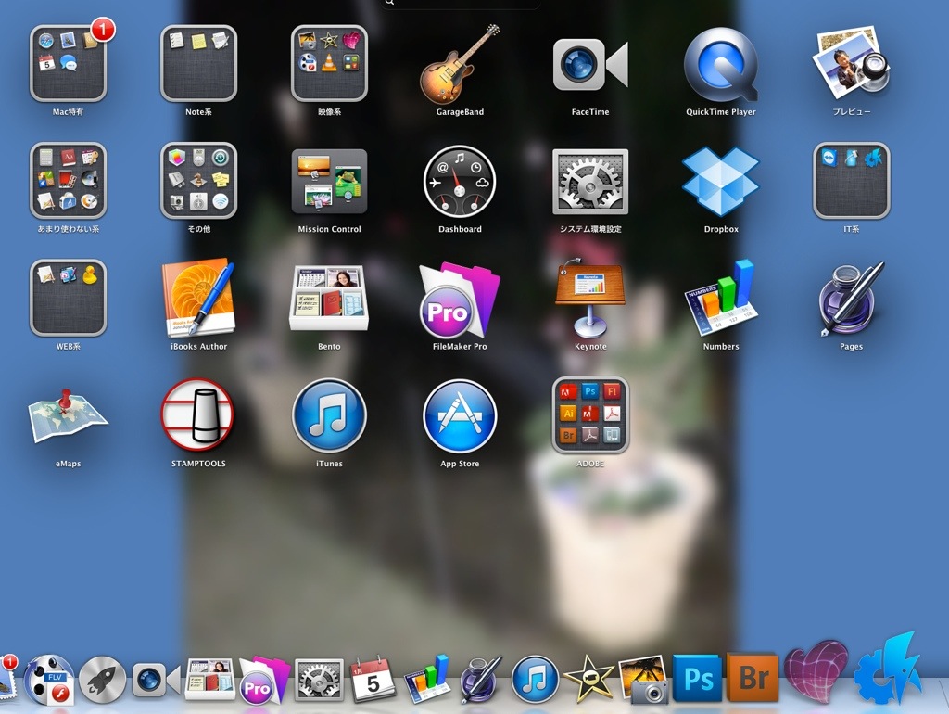This screenshot has height=714, width=949.
Task: Open Pages from the Dock
Action: [x=481, y=680]
